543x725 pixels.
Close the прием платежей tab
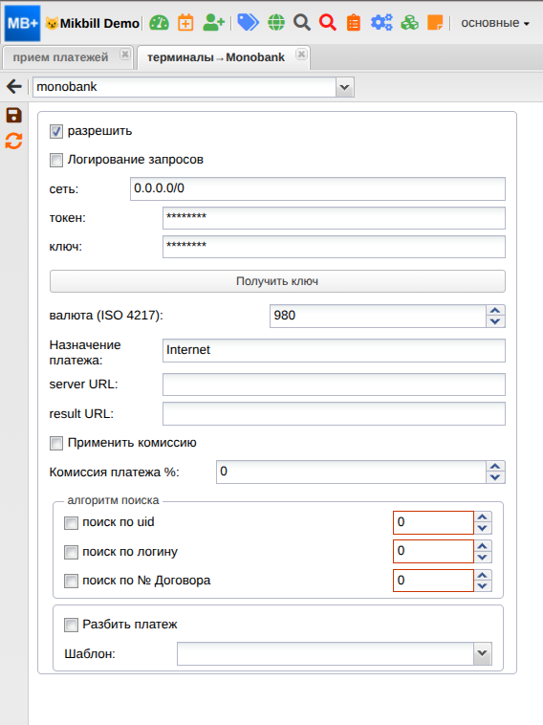tap(125, 55)
